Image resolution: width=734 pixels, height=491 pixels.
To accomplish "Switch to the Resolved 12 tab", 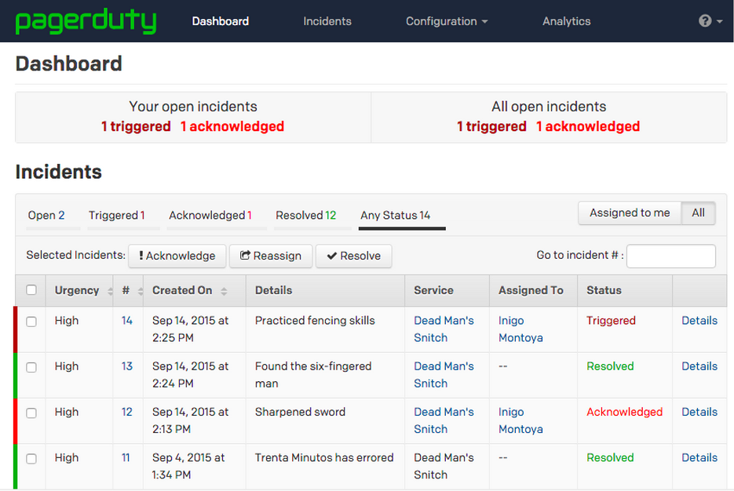I will [305, 216].
